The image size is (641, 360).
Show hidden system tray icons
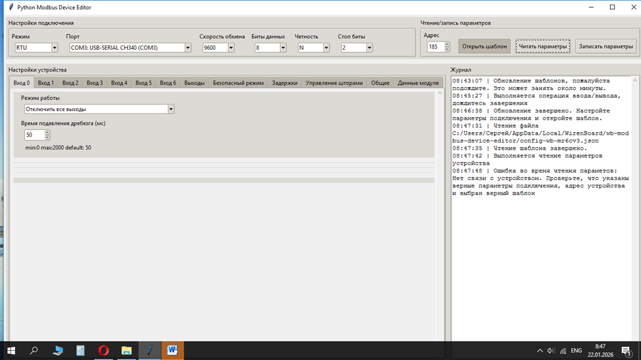click(540, 351)
